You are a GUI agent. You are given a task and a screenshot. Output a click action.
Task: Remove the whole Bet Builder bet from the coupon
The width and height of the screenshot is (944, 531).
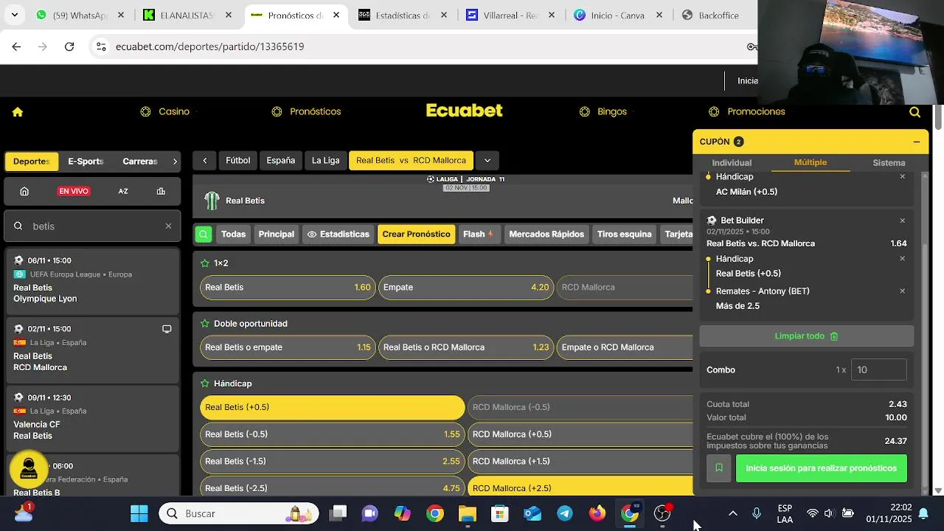click(902, 221)
